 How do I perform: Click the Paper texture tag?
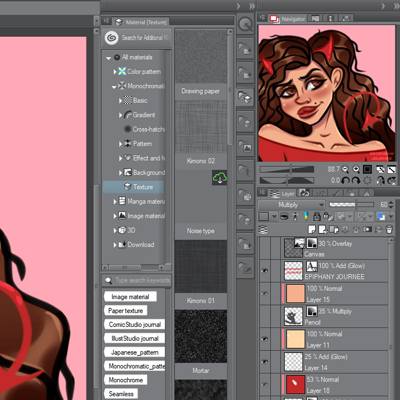tap(125, 311)
